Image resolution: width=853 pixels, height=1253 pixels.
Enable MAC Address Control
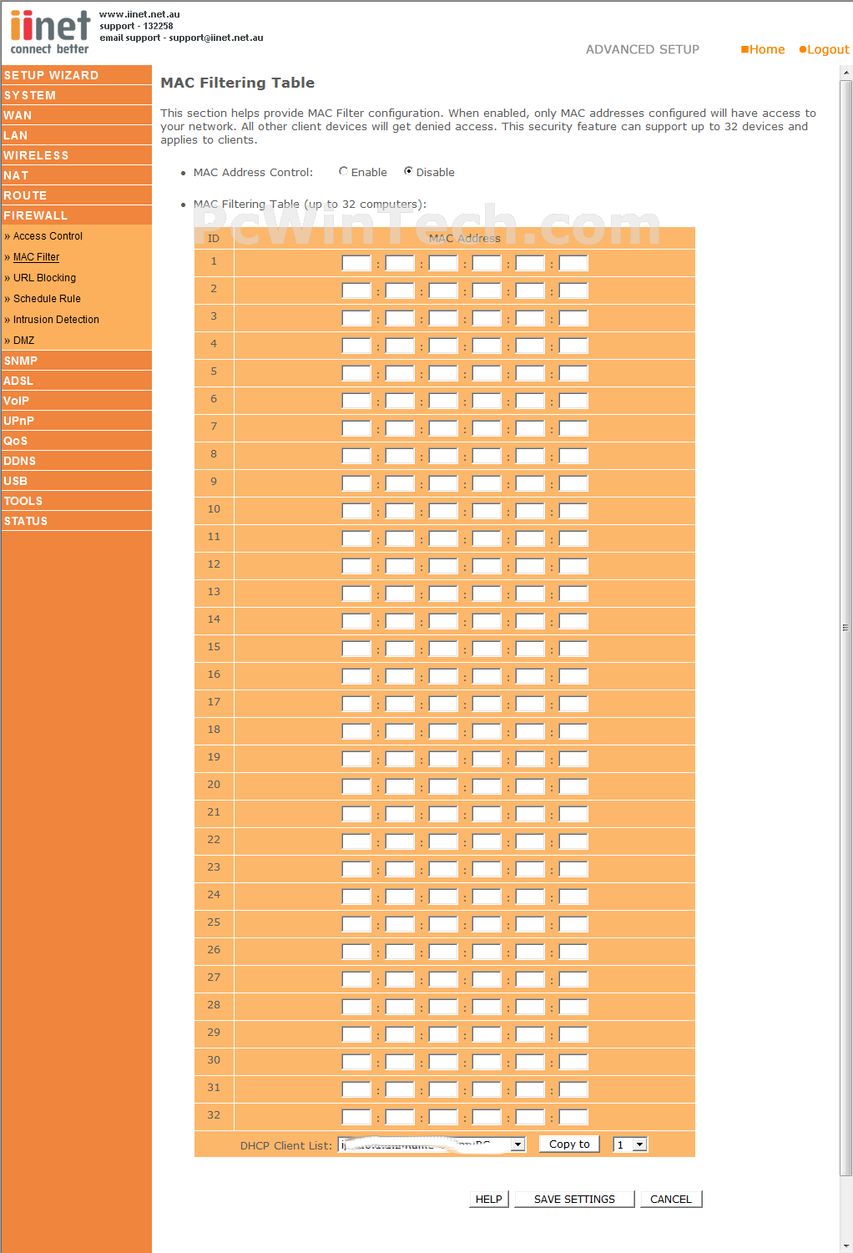343,171
